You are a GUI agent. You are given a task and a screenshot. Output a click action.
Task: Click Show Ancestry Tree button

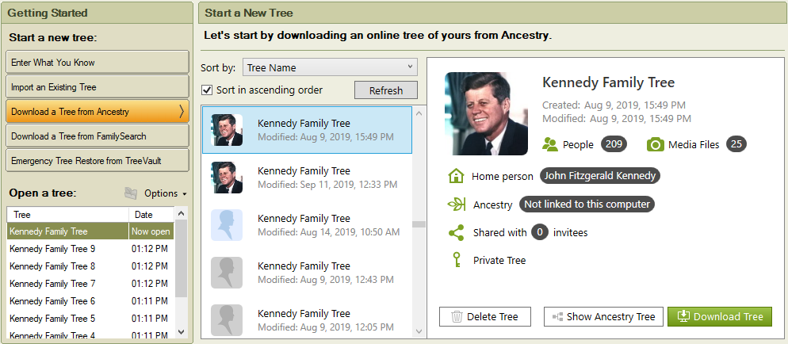coord(602,317)
